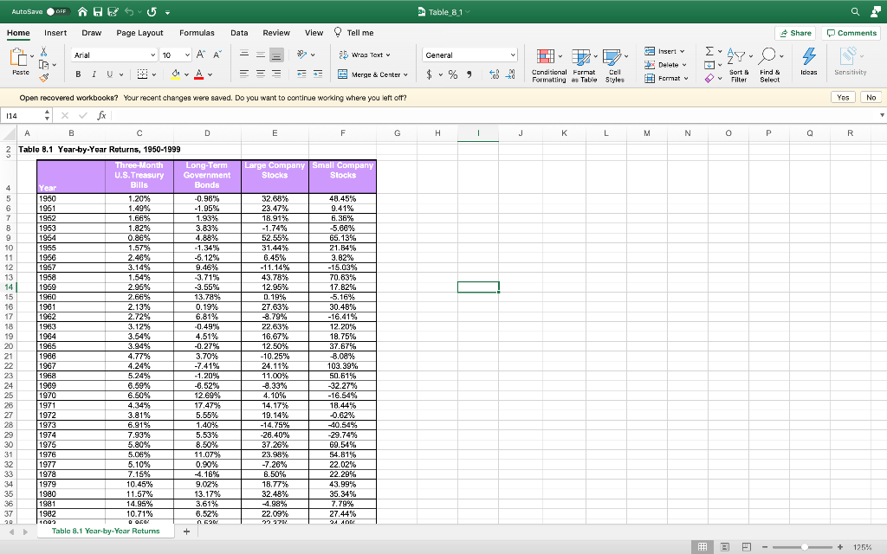Open the Merge & Center dropdown
887x554 pixels.
405,74
